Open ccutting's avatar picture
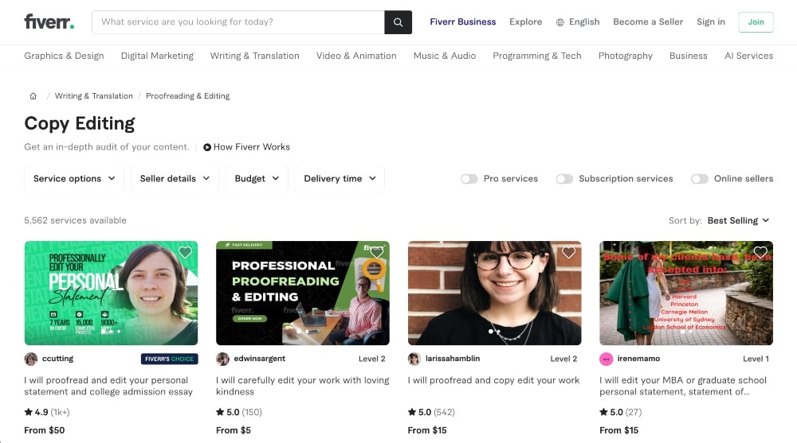 (31, 359)
